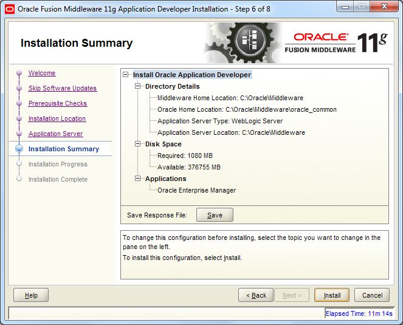This screenshot has width=403, height=325.
Task: Click the Skip Software Updates bullet marker
Action: tap(19, 88)
